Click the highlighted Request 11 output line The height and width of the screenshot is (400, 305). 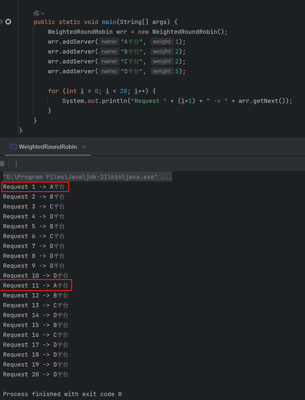pyautogui.click(x=35, y=285)
